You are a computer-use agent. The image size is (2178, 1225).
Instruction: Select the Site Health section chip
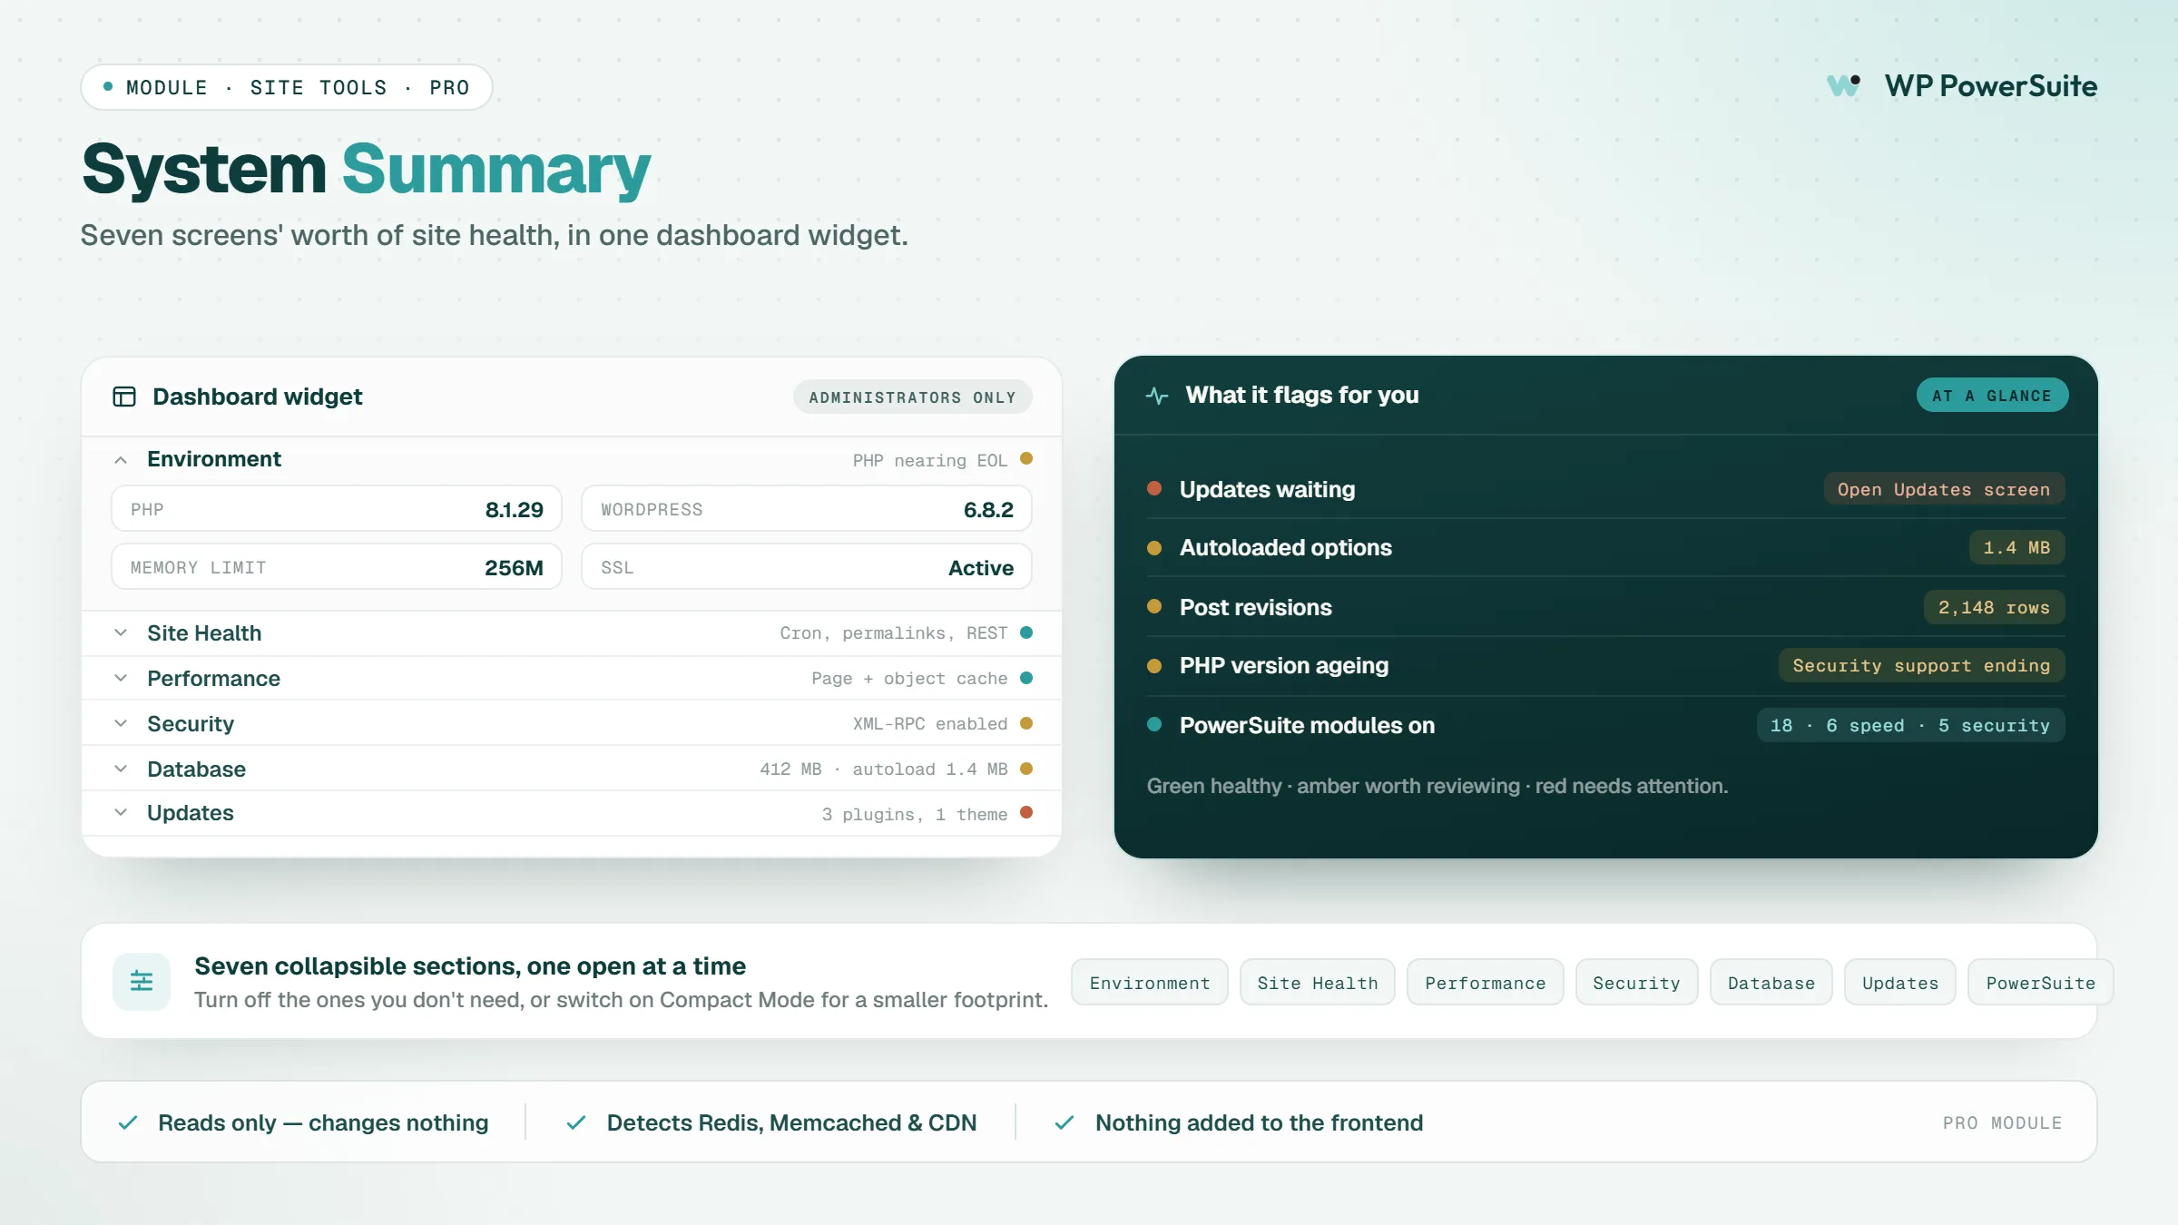click(x=1318, y=983)
